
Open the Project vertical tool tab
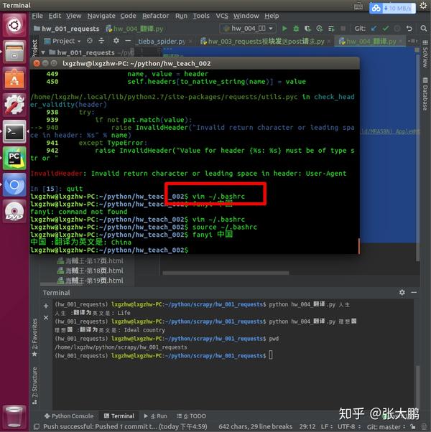(x=34, y=47)
